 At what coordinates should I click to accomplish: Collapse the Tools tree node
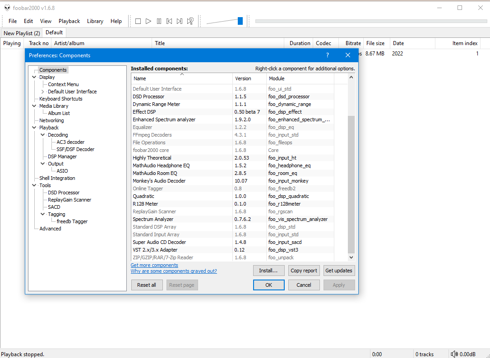34,185
